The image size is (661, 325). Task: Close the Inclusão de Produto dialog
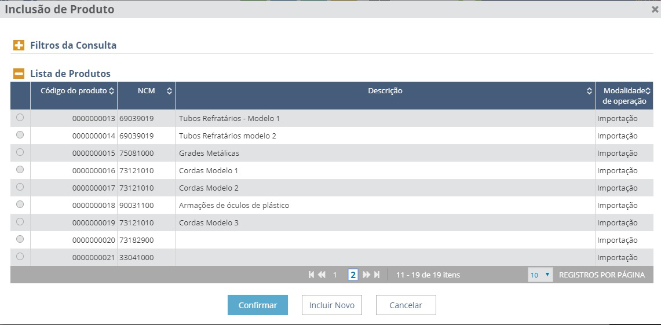point(655,10)
